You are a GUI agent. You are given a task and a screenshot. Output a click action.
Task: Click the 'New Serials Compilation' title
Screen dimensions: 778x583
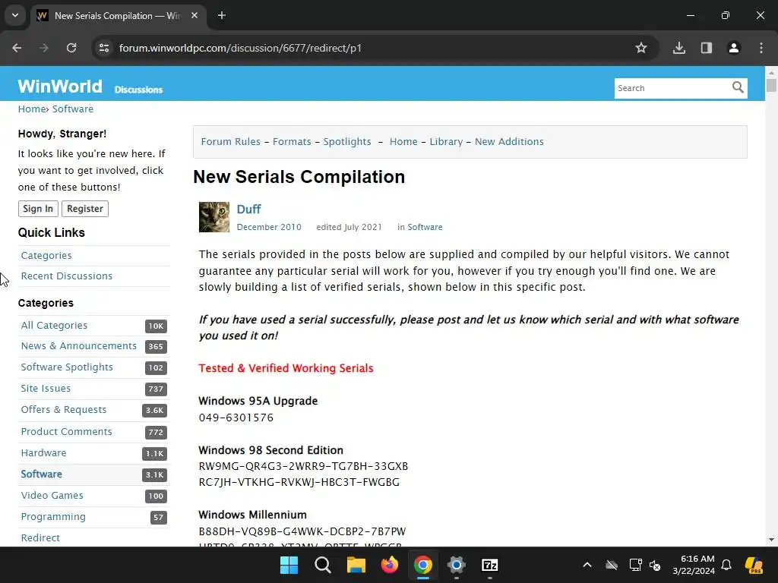(299, 177)
